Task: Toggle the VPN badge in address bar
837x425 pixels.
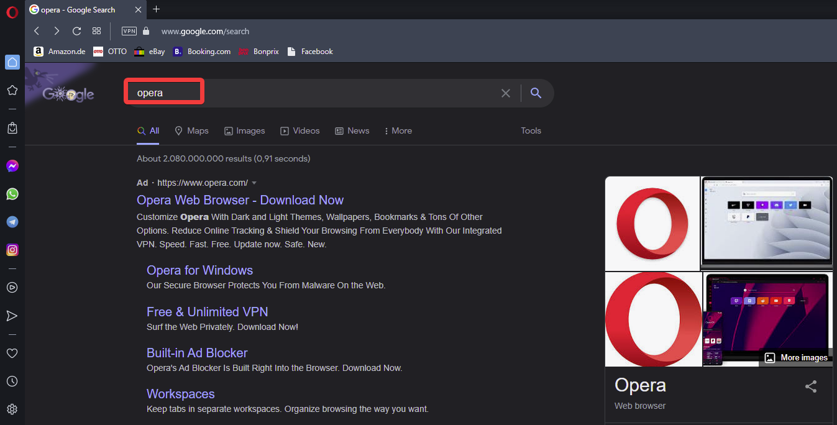Action: [129, 31]
